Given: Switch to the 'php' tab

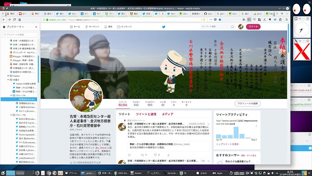Looking at the screenshot, I should [x=258, y=14].
